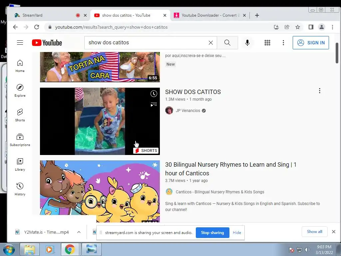Open JP Venancios channel link
Viewport: 341px width, 256px height.
pyautogui.click(x=188, y=111)
